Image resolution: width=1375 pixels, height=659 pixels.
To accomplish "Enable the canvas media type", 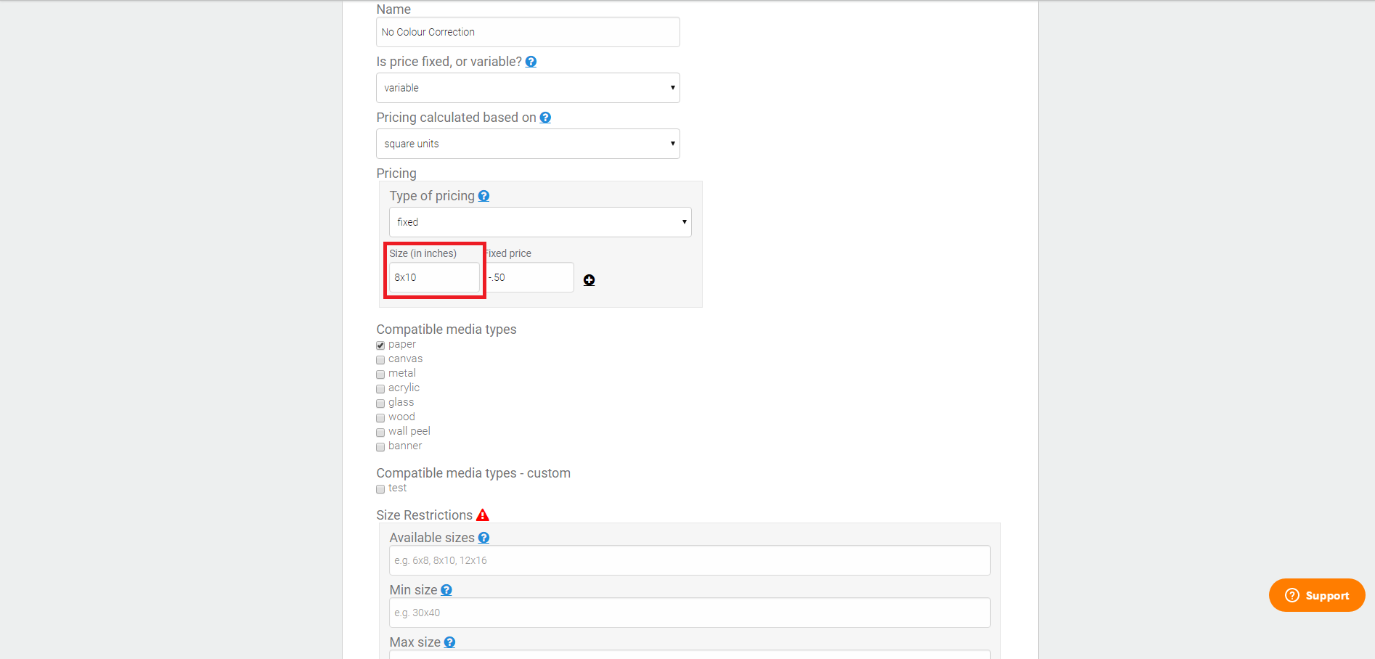I will click(x=380, y=360).
